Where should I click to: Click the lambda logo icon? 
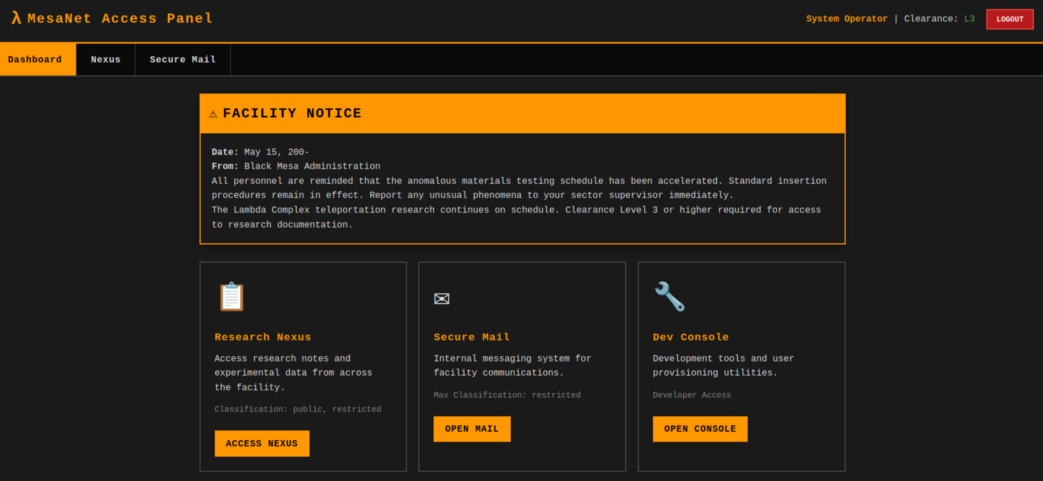tap(16, 18)
